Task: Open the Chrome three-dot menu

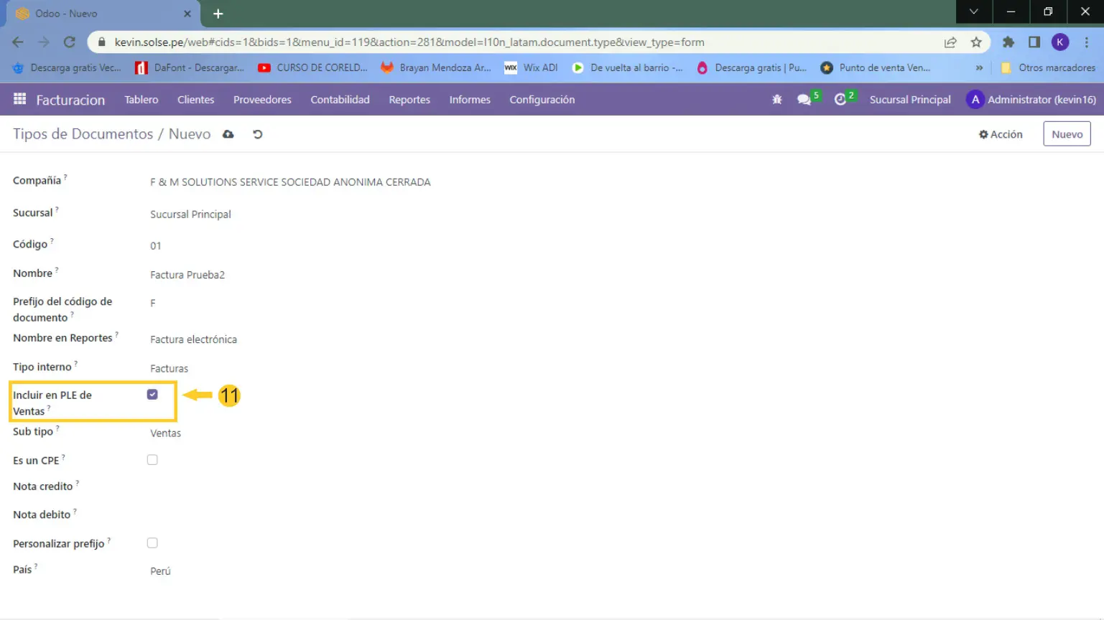Action: point(1086,42)
